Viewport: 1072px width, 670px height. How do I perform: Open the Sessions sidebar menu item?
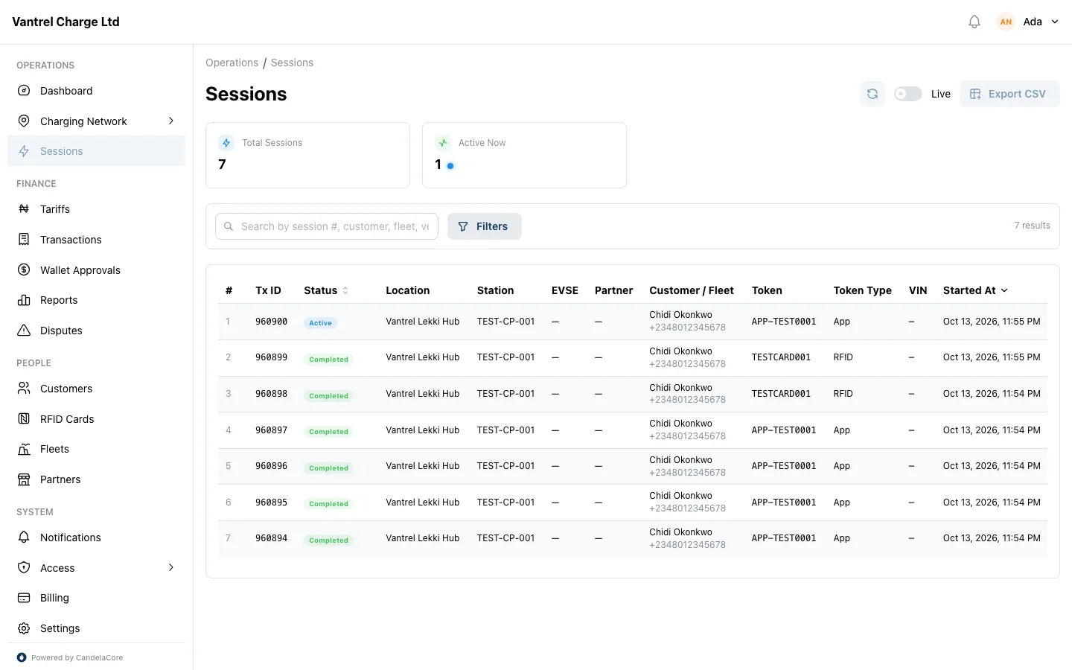(96, 151)
